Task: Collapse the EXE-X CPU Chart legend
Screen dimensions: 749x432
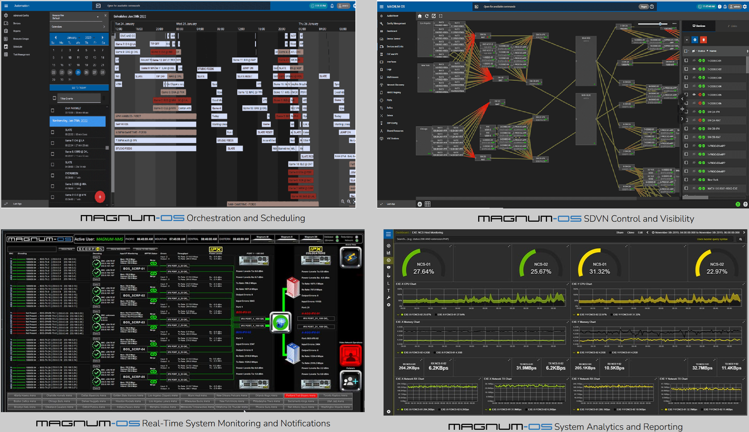Action: [398, 315]
